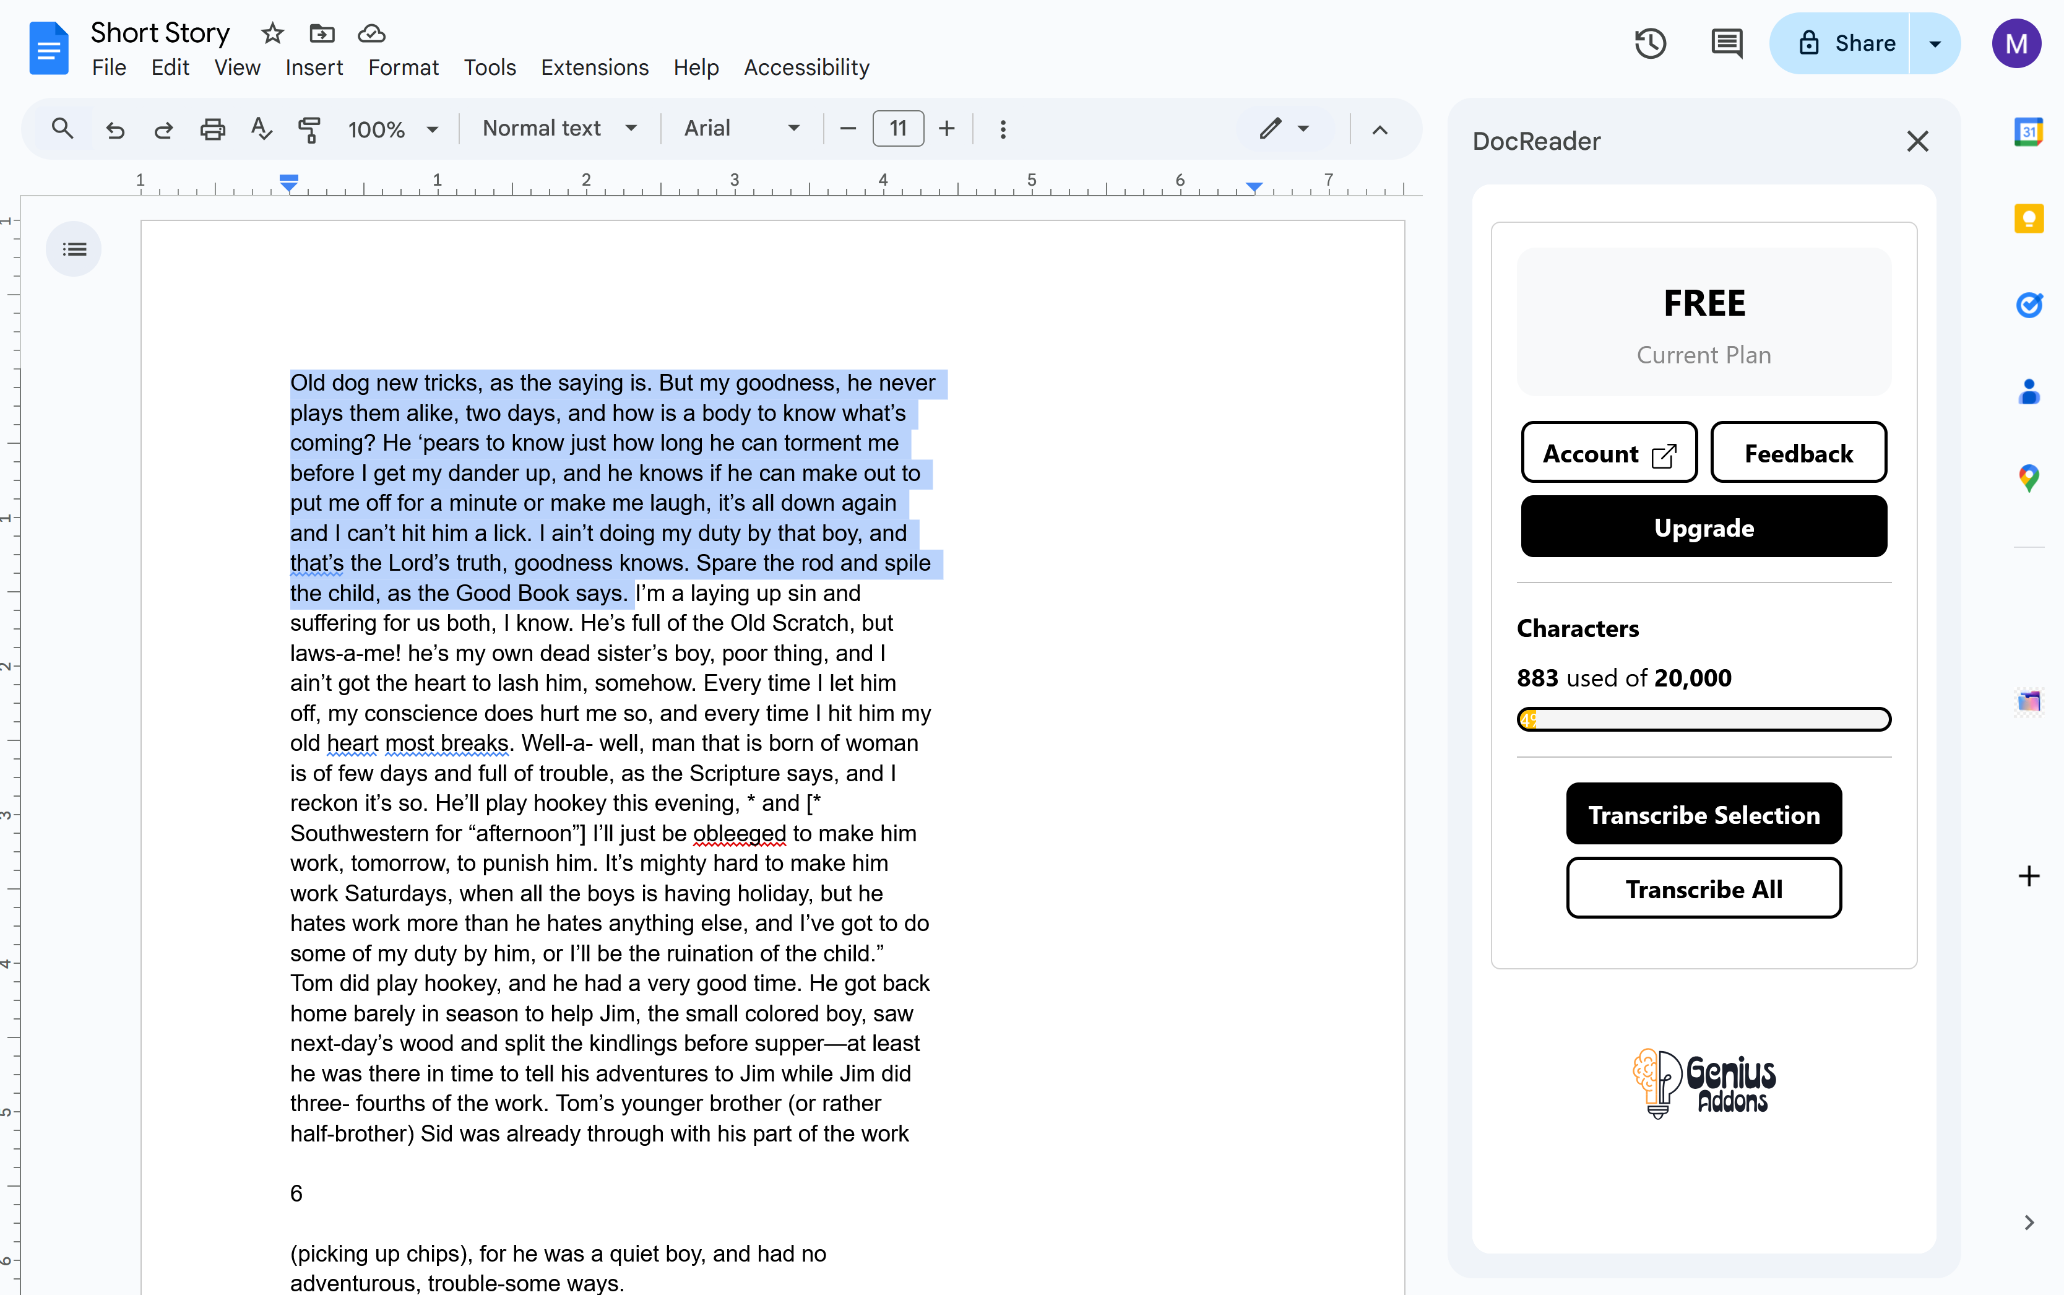Open the Arial font dropdown
The image size is (2064, 1295).
coord(741,129)
